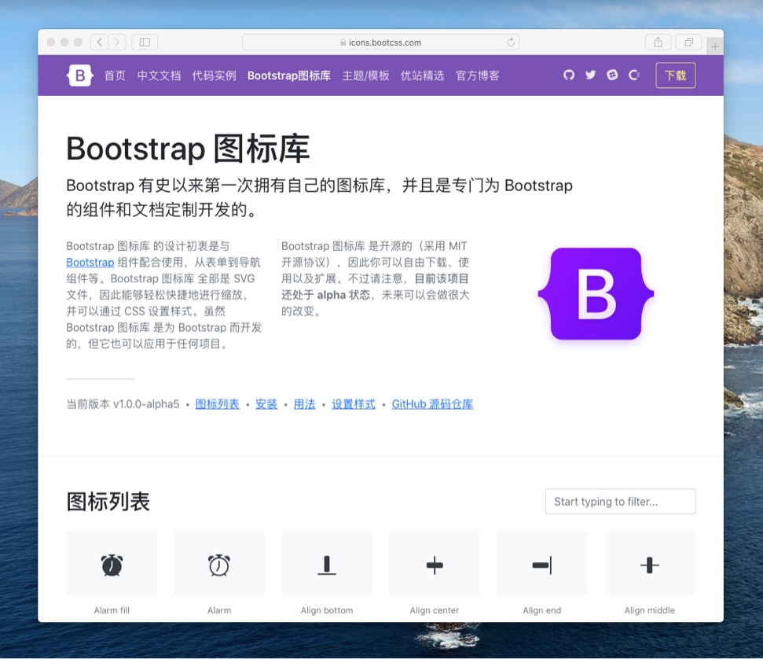763x659 pixels.
Task: Open Bootstrap图标库 in the navbar
Action: (289, 75)
